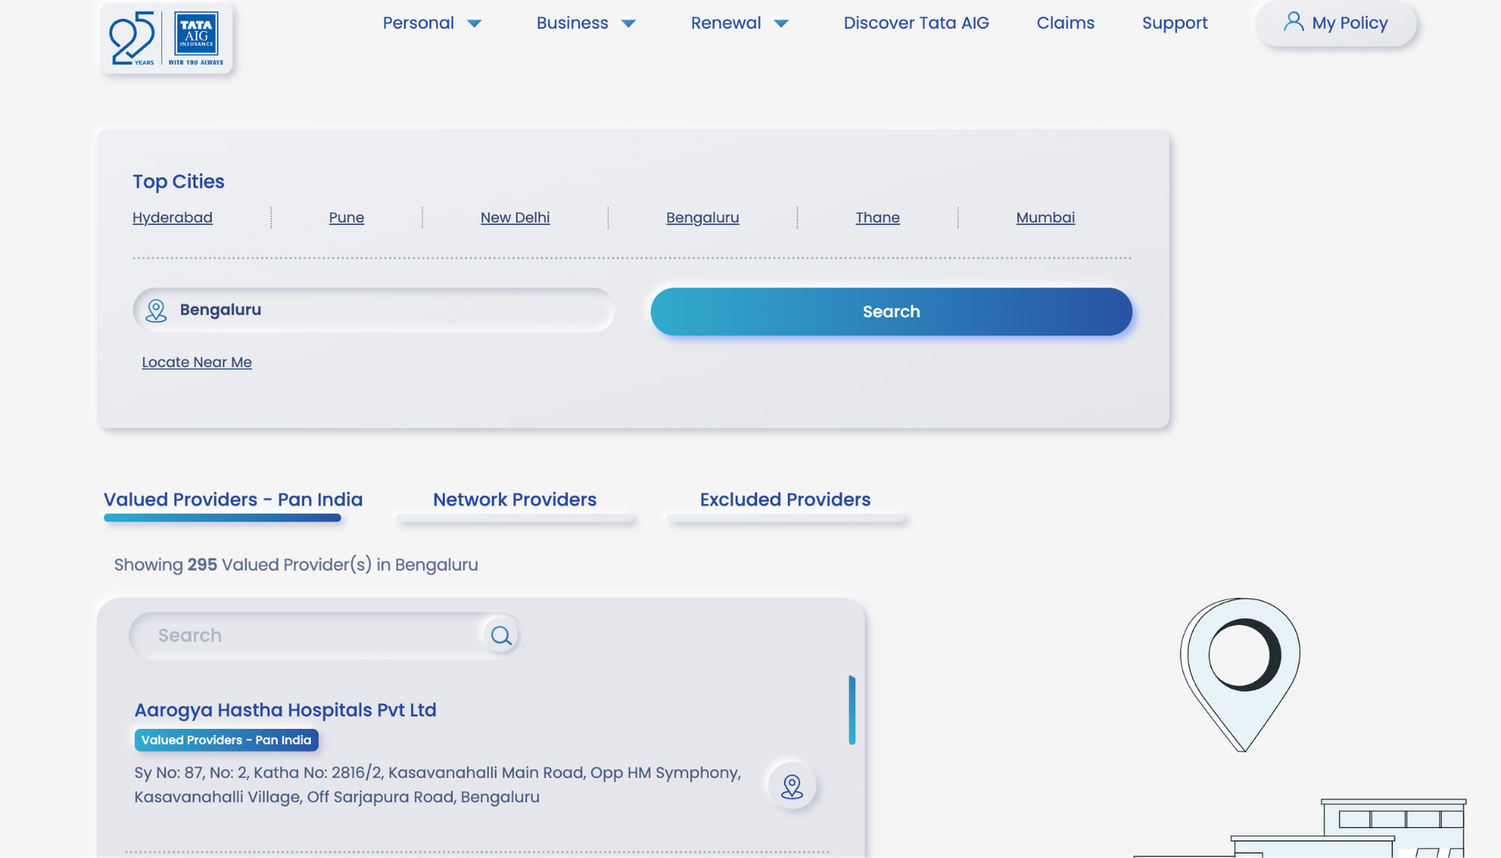
Task: Click the Bengaluru city input field
Action: click(x=374, y=310)
